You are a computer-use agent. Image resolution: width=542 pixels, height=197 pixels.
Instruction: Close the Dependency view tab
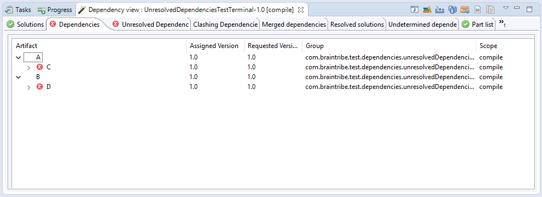pyautogui.click(x=301, y=10)
